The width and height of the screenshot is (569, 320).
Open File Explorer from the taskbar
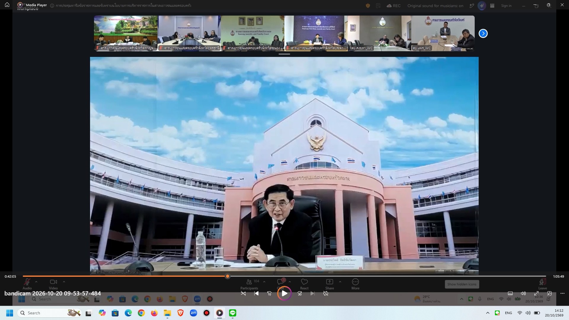coord(167,313)
